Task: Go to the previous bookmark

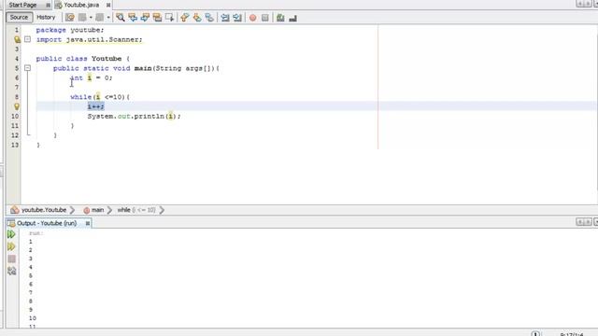Action: 185,18
